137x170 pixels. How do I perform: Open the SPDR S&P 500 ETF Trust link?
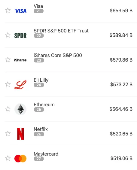tap(61, 31)
